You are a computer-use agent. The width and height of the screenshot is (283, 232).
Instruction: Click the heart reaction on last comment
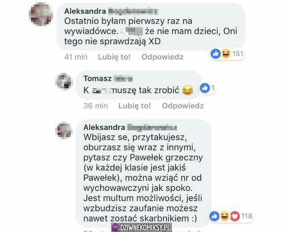235,216
